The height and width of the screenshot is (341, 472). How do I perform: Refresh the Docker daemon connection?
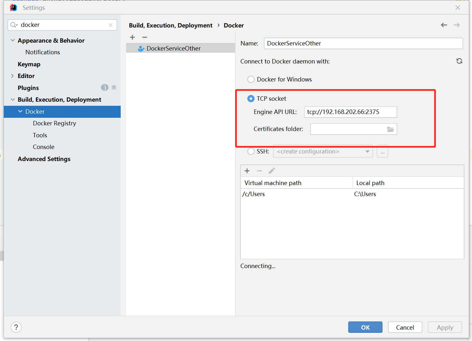point(459,61)
